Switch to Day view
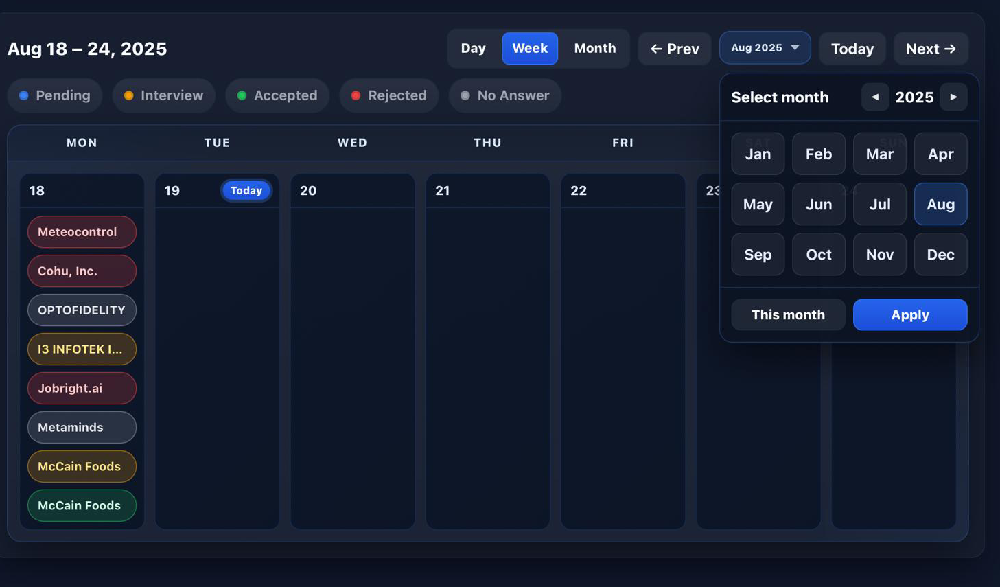The image size is (1000, 587). 473,48
